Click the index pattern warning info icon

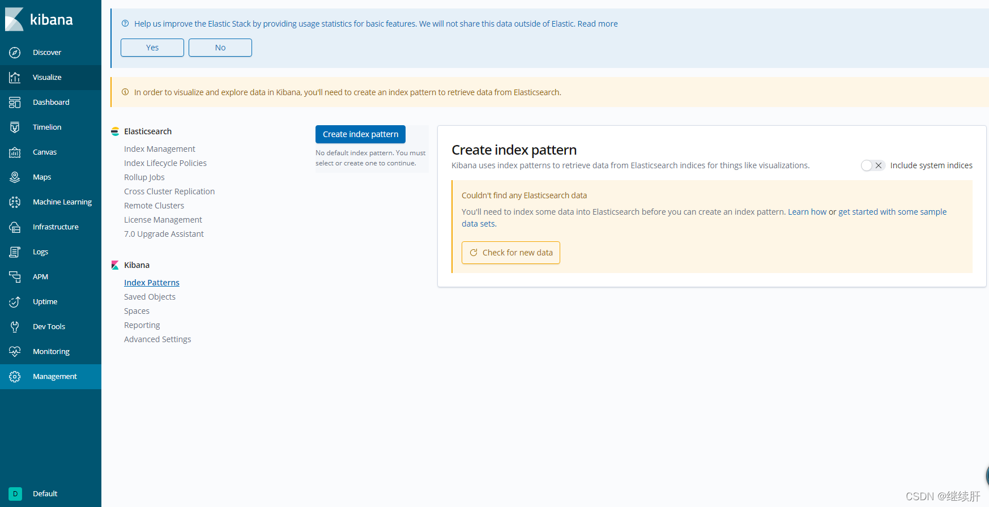coord(125,92)
